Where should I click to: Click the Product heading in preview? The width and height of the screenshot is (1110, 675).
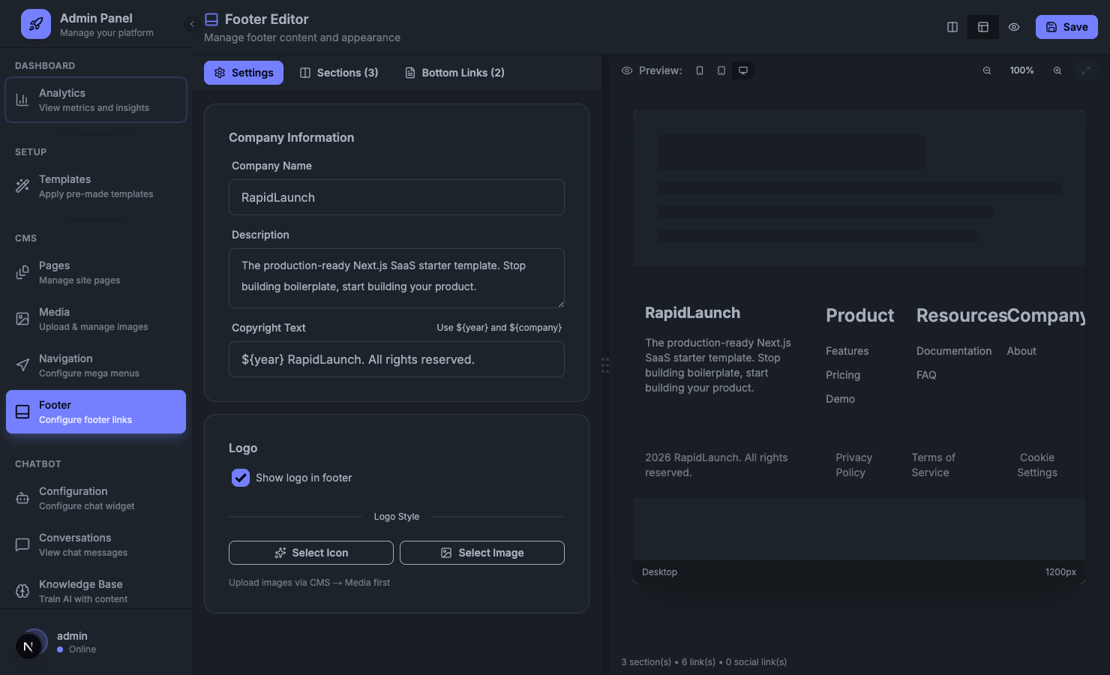pos(860,316)
